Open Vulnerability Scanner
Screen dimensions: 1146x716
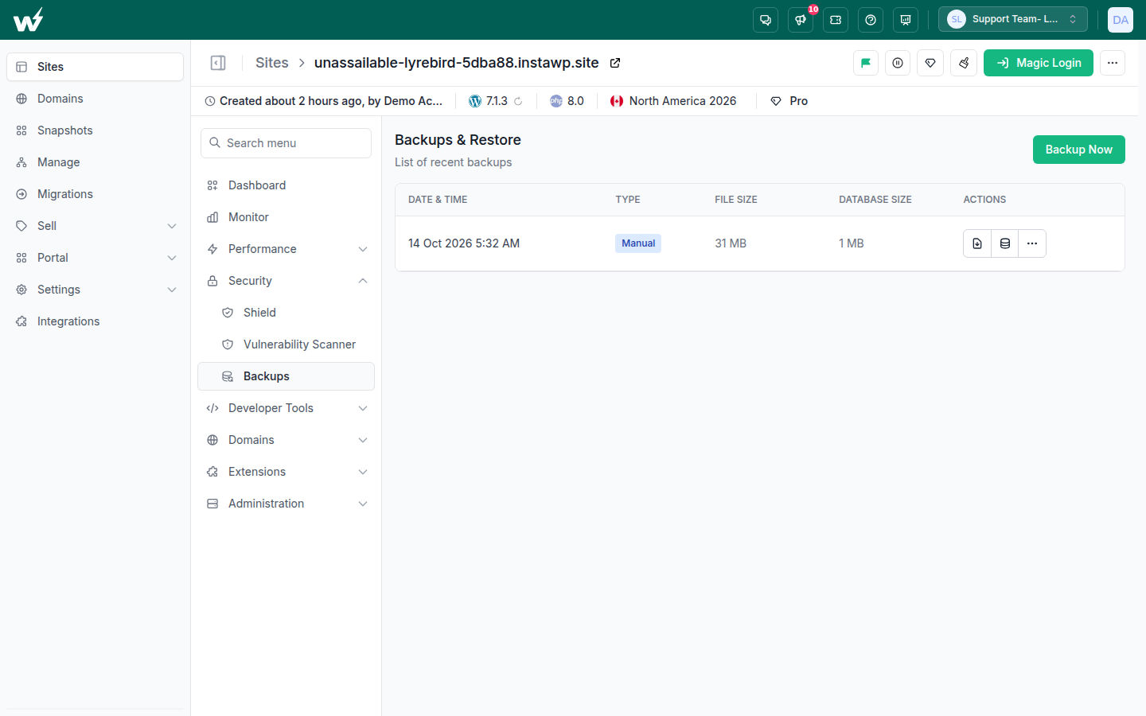286,344
